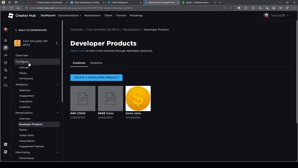The width and height of the screenshot is (298, 168).
Task: Click the Take action link
Action: click(78, 51)
